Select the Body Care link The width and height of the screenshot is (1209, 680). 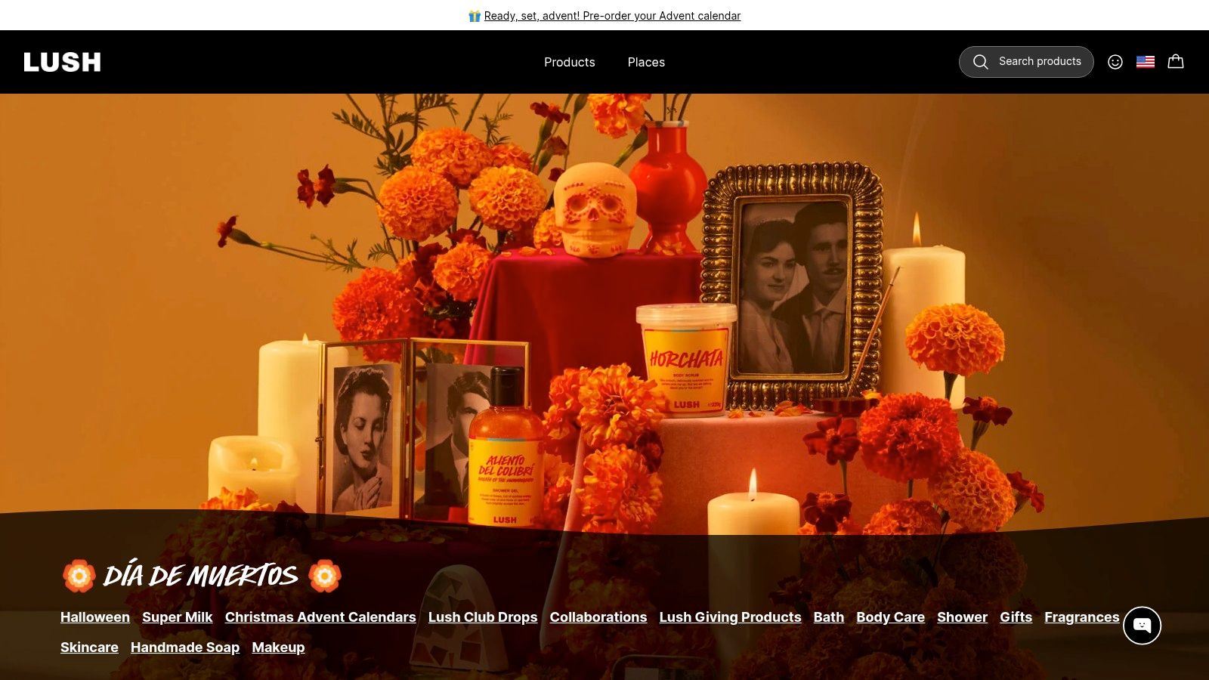[x=891, y=617]
